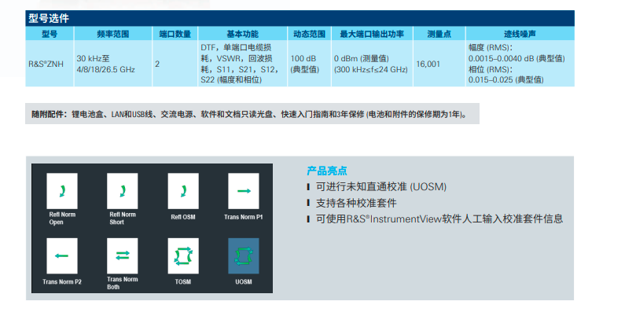
Task: Click the 频率范围 column header
Action: [x=112, y=35]
